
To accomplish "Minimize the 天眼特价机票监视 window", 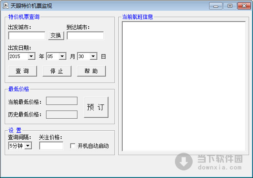I will [216, 6].
